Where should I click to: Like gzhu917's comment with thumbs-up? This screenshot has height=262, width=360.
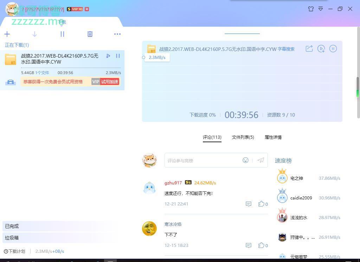click(x=261, y=204)
